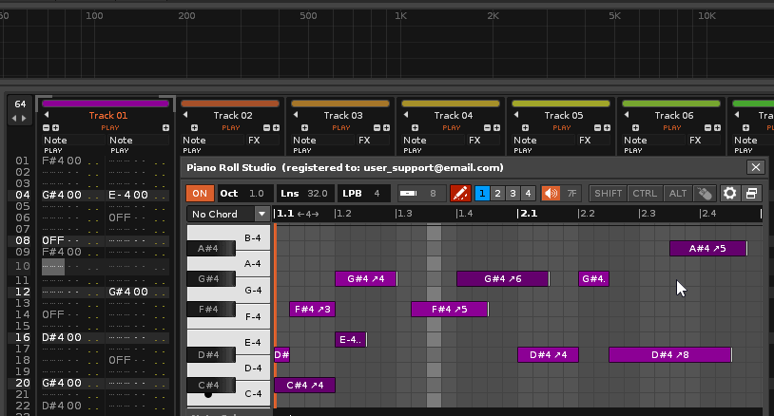The image size is (774, 416).
Task: Click the Track 05 yellow-green color bar
Action: coord(561,104)
